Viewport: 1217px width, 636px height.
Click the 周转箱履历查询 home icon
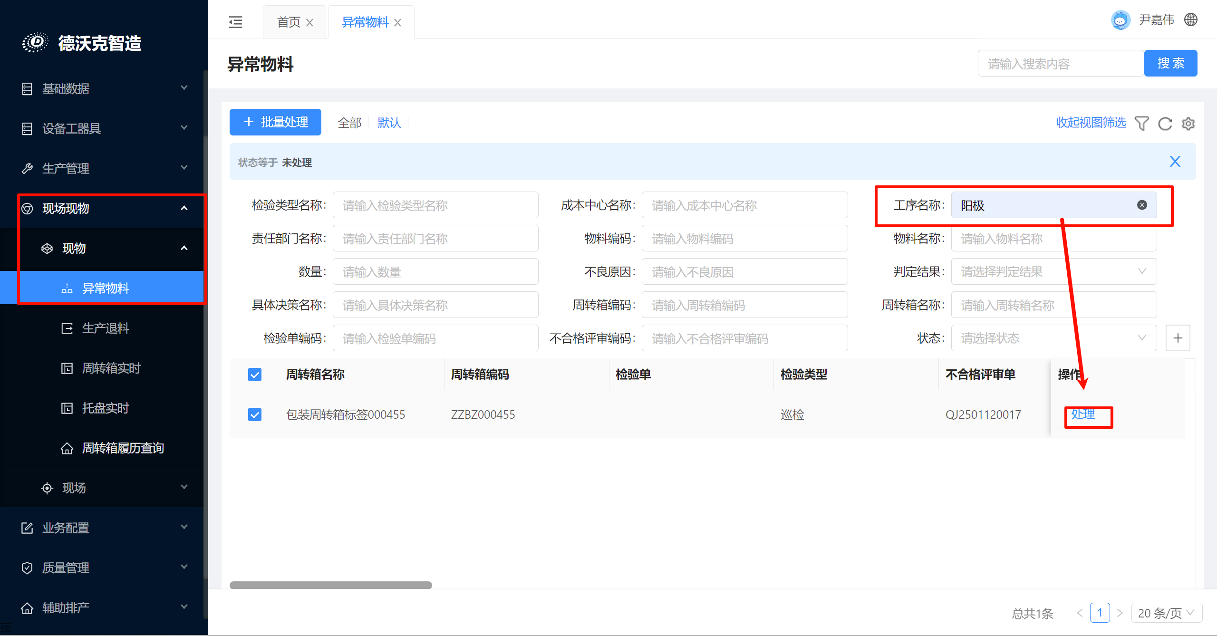click(x=67, y=448)
